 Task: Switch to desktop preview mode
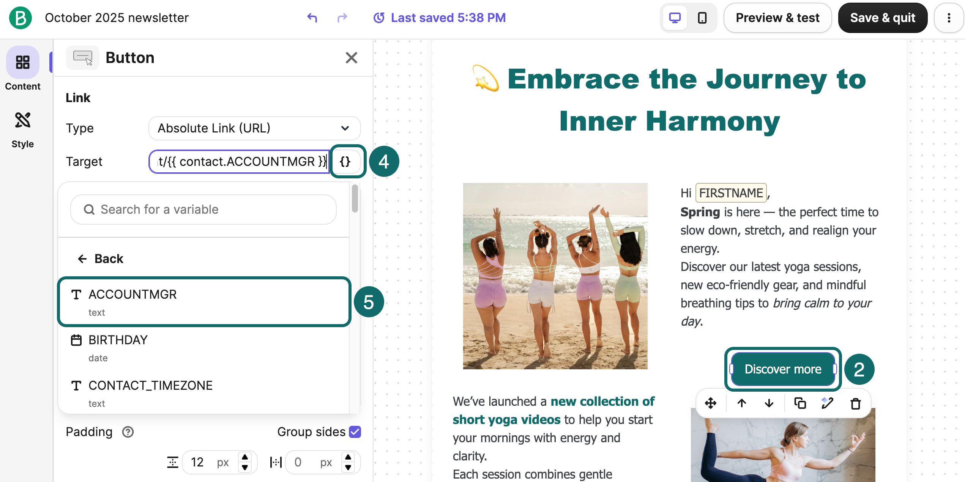pos(674,17)
